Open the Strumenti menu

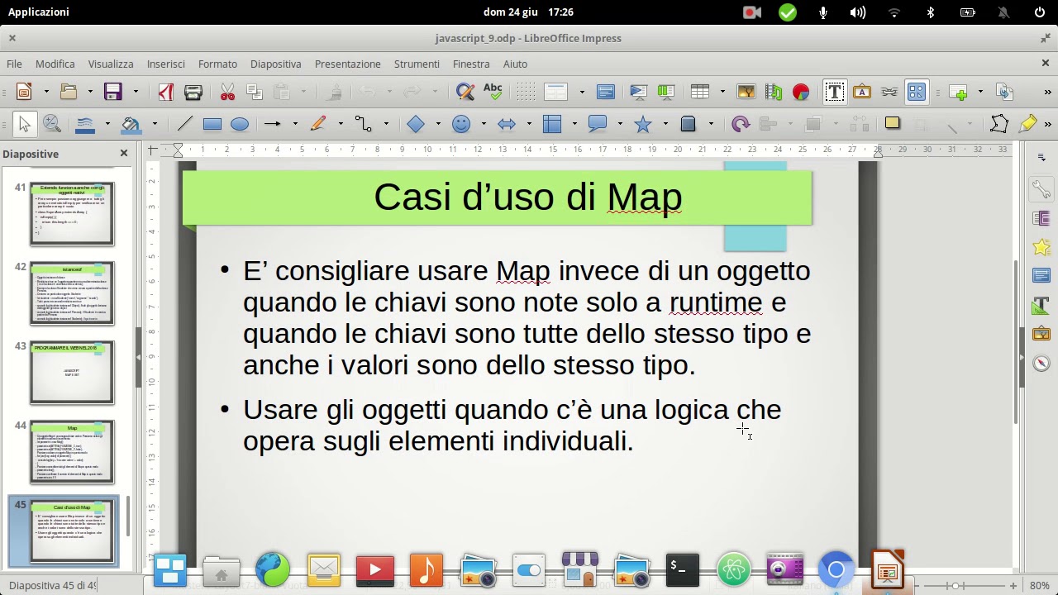point(417,64)
